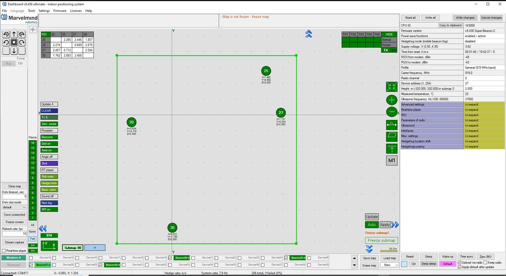Zoom in with the green plus icon
Image resolution: width=506 pixels, height=276 pixels.
click(392, 100)
